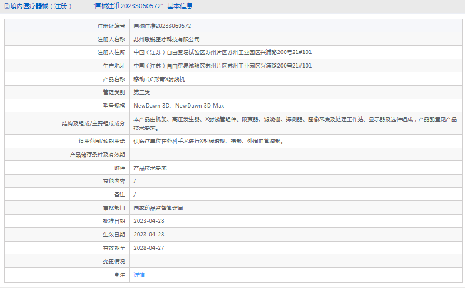Viewport: 465px width, 288px height.
Task: Click the 批准日期 value 2023-04-28
Action: (x=149, y=221)
